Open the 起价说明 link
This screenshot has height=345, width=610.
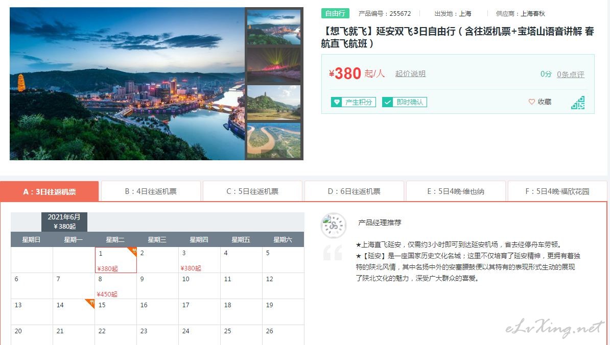click(x=410, y=73)
